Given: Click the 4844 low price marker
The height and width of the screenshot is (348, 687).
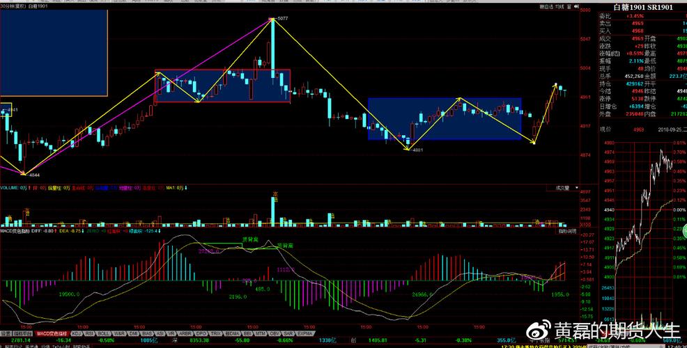Looking at the screenshot, I should click(x=34, y=175).
